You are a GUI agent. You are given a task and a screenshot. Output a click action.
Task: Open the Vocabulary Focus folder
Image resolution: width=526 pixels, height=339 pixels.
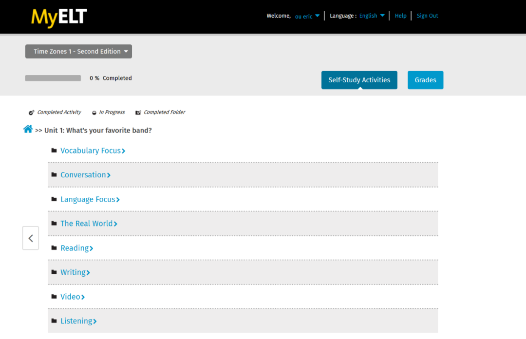coord(93,151)
